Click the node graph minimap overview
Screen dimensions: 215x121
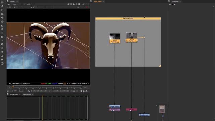coord(162,113)
